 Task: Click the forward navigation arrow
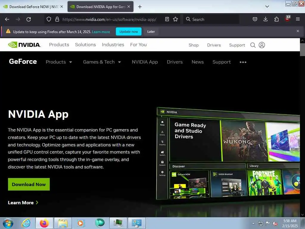(18, 19)
